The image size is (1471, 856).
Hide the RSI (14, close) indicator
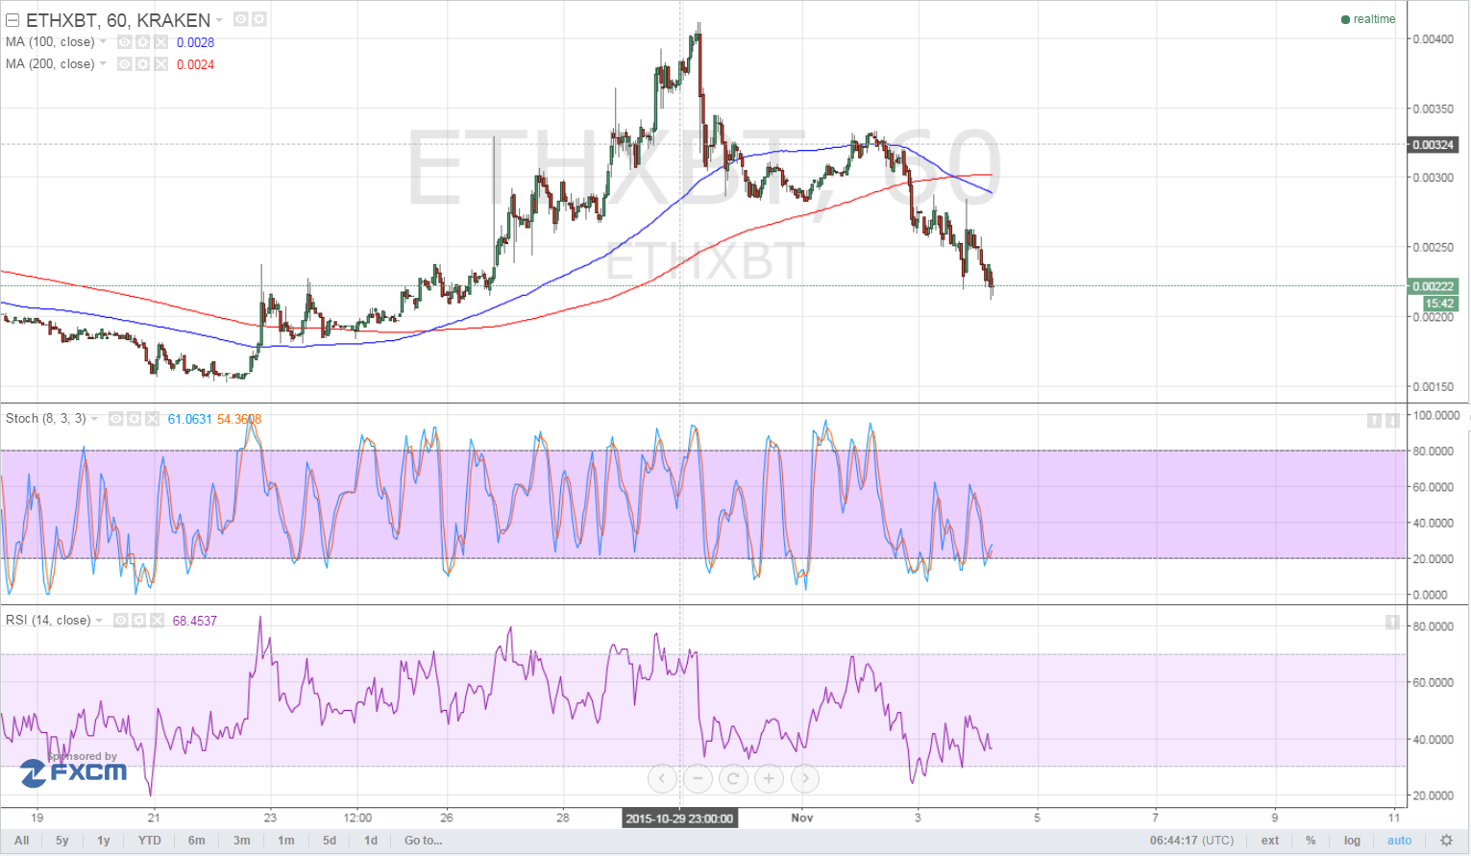click(x=120, y=621)
